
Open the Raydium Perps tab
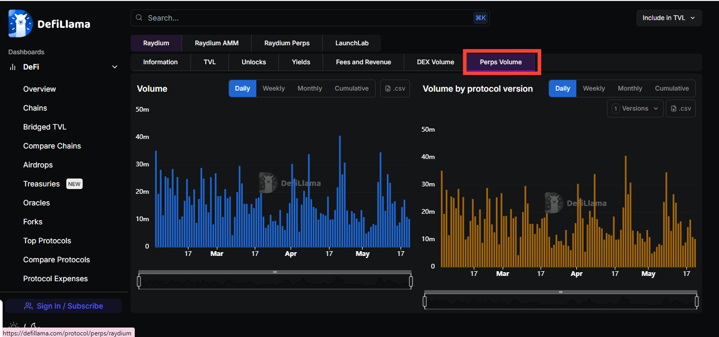tap(287, 43)
